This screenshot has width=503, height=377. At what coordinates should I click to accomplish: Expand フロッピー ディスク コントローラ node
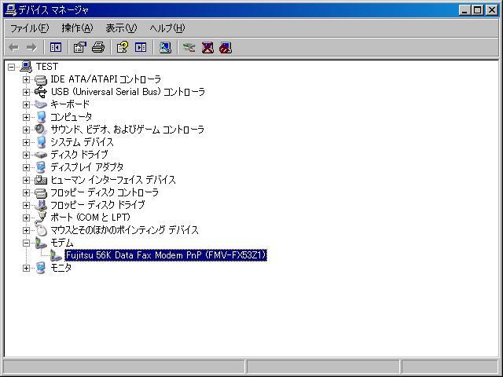[x=26, y=192]
